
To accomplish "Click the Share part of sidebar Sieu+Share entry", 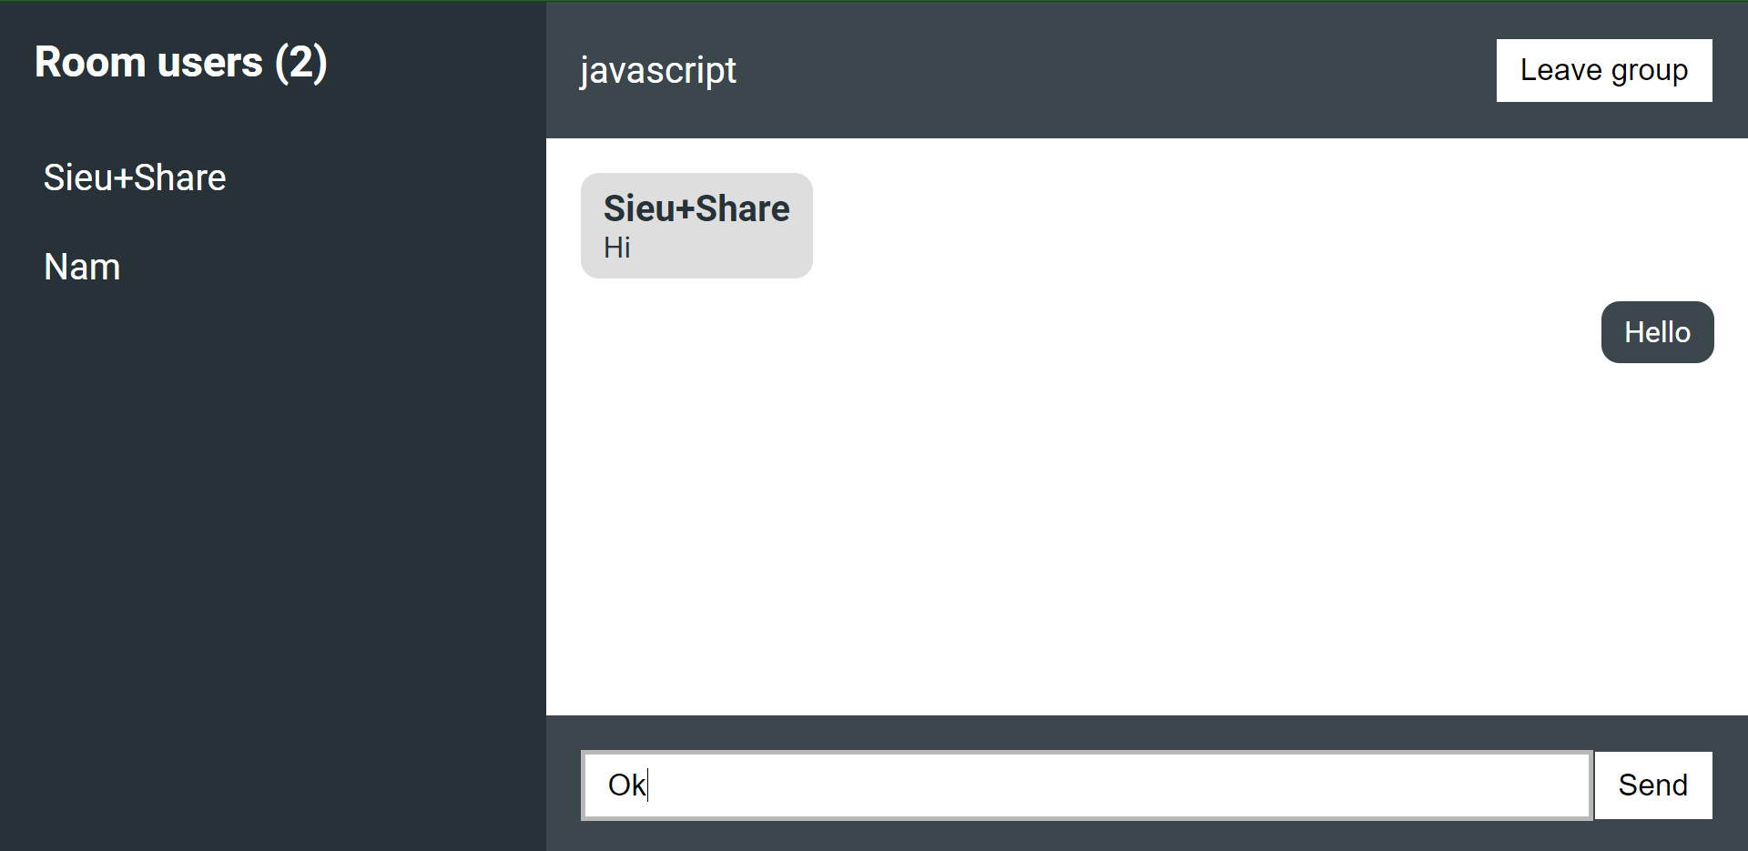I will pos(180,177).
